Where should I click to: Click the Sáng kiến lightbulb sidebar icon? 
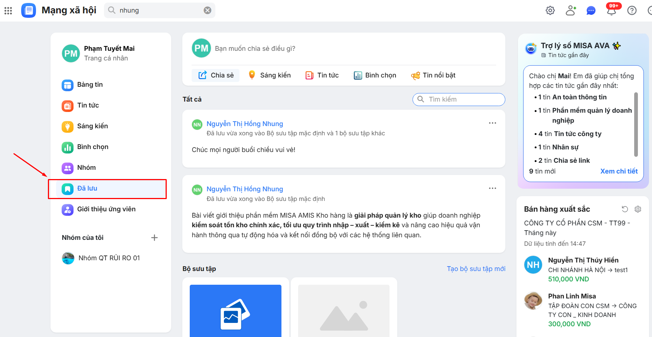point(68,127)
